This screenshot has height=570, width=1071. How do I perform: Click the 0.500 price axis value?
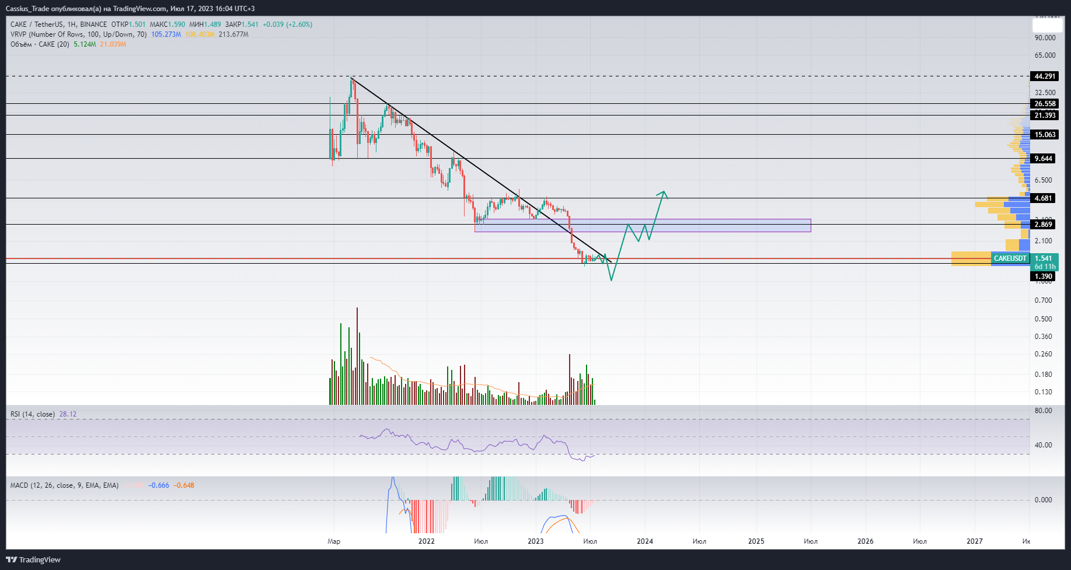(x=1043, y=319)
